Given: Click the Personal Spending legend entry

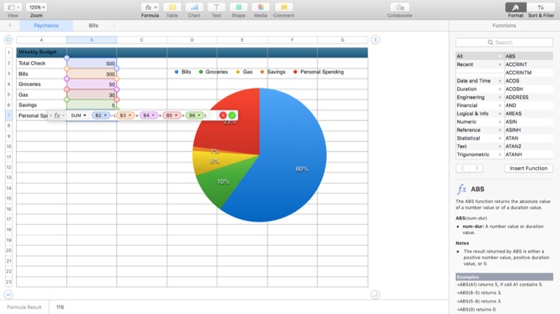Looking at the screenshot, I should click(318, 72).
